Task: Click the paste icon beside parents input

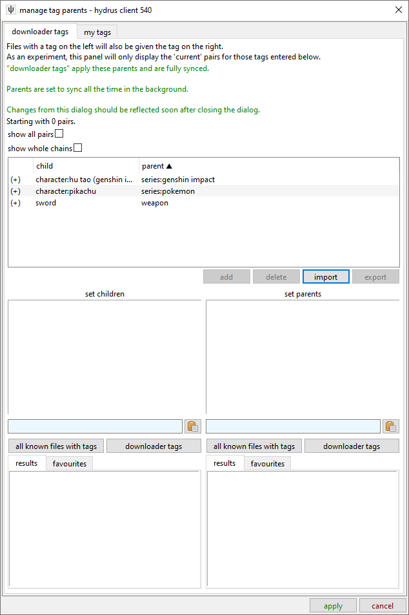Action: (x=391, y=426)
